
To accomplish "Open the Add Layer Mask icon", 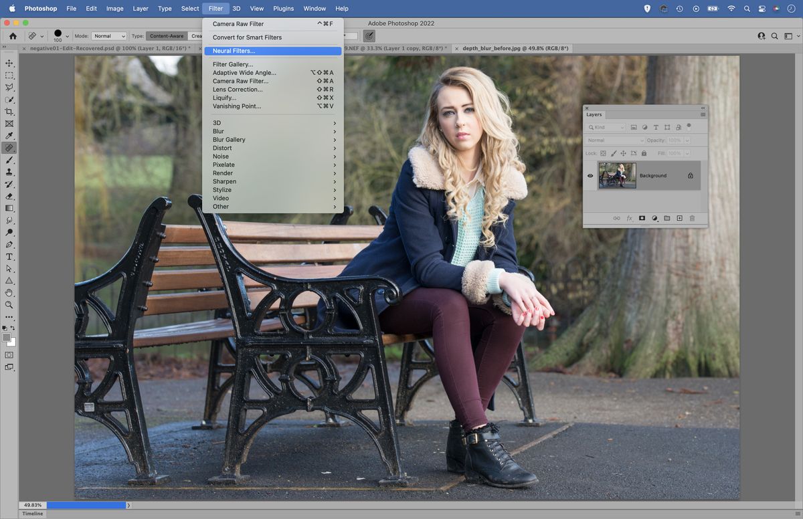I will coord(642,218).
